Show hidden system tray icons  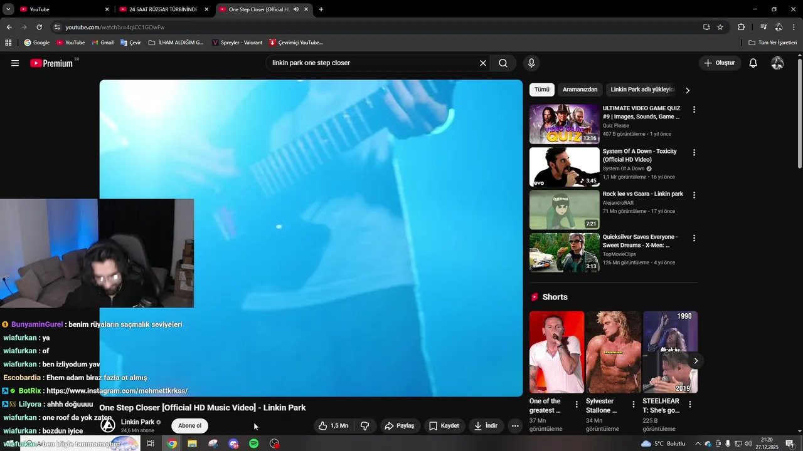(x=698, y=443)
